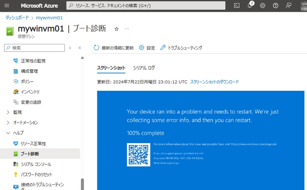
Task: Click the 最新の情報に更新 button label
Action: click(118, 48)
